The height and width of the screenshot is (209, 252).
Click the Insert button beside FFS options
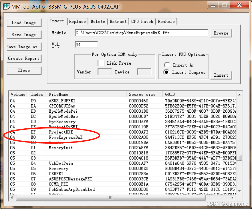point(221,75)
